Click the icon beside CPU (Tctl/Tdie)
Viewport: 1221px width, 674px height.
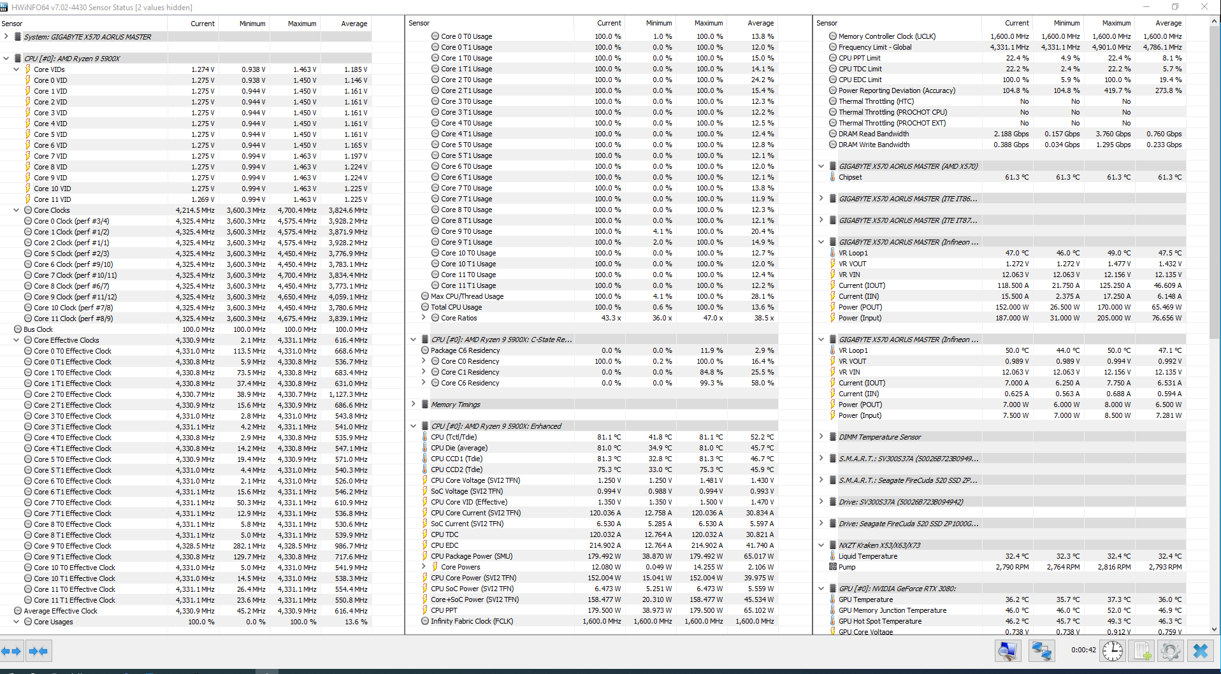coord(425,437)
